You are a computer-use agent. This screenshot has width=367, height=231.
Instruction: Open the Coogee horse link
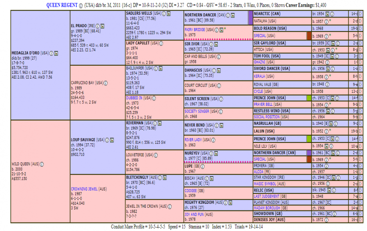point(191,191)
